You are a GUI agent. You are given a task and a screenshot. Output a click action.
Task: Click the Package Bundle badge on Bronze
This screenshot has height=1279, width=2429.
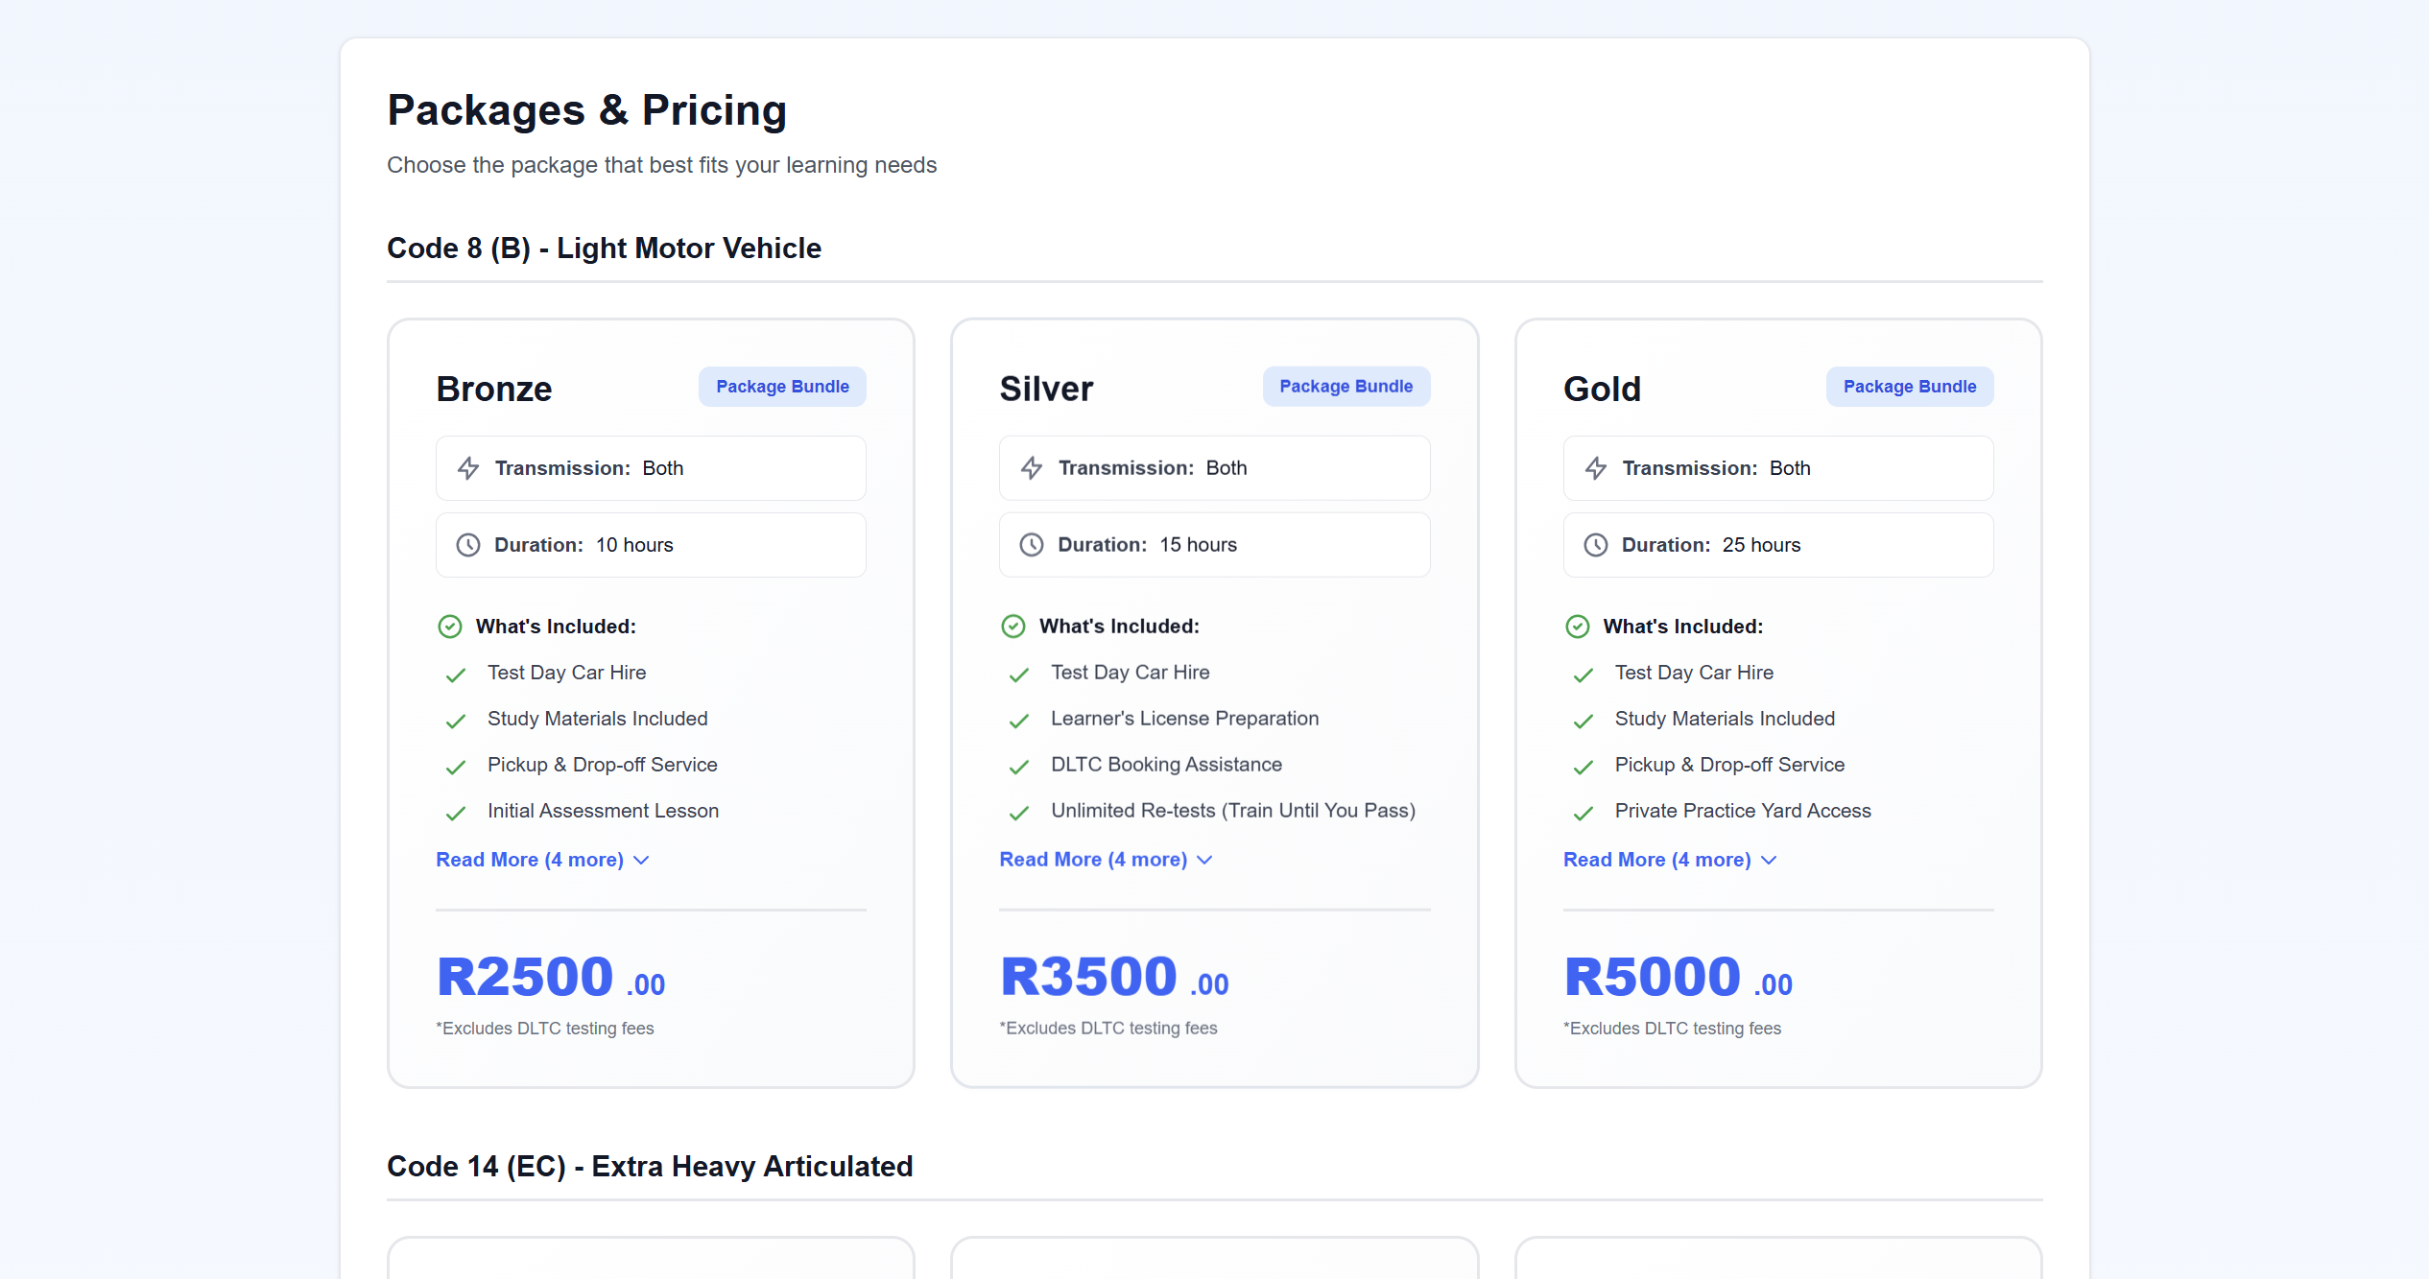pos(782,386)
